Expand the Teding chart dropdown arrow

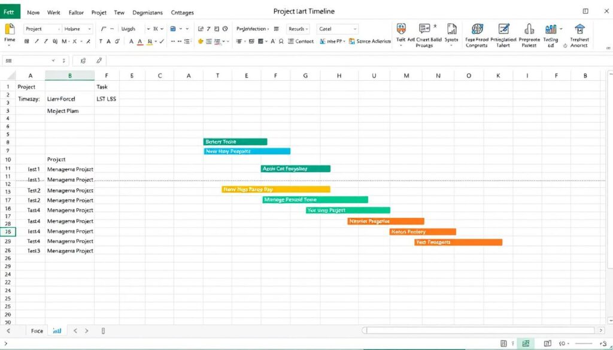(561, 29)
